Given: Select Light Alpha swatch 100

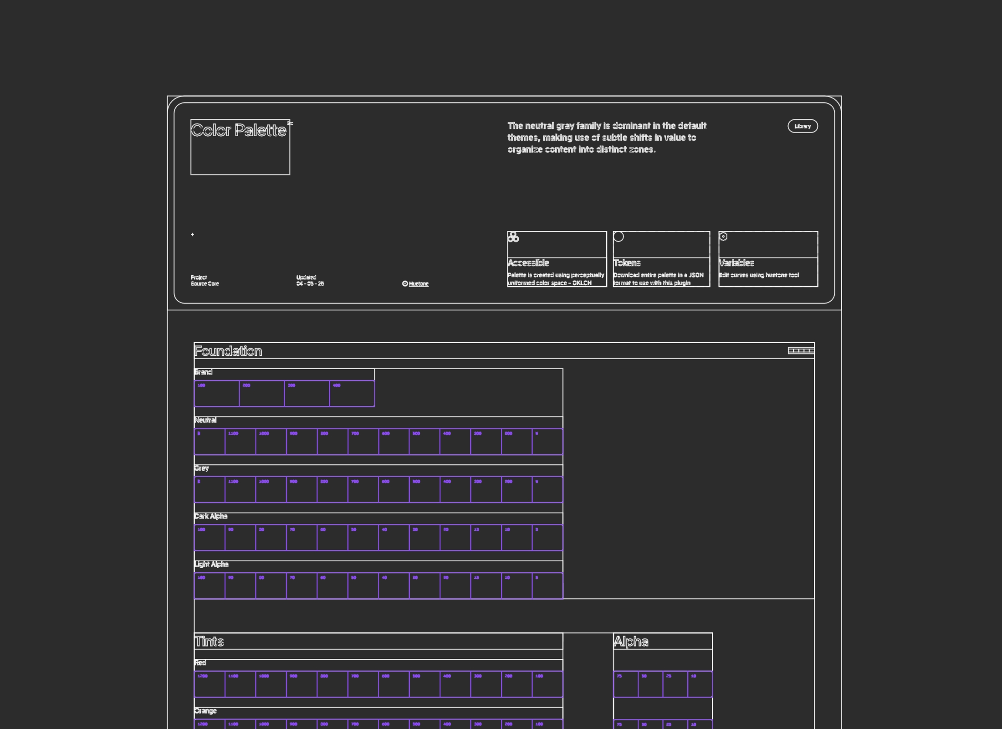Looking at the screenshot, I should pos(210,585).
